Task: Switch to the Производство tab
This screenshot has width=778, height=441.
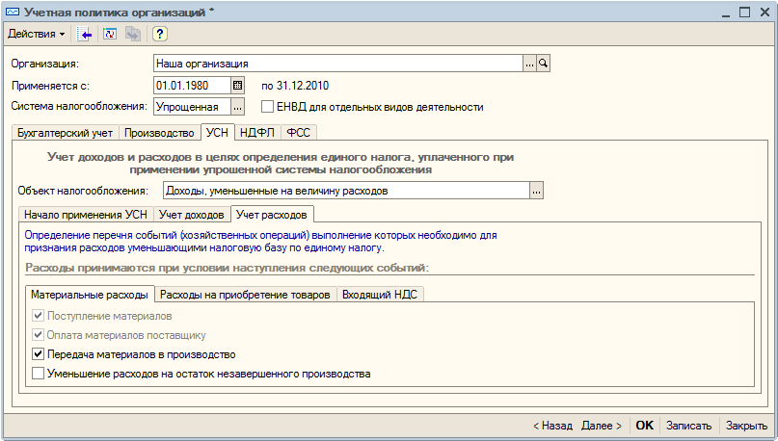Action: tap(159, 133)
